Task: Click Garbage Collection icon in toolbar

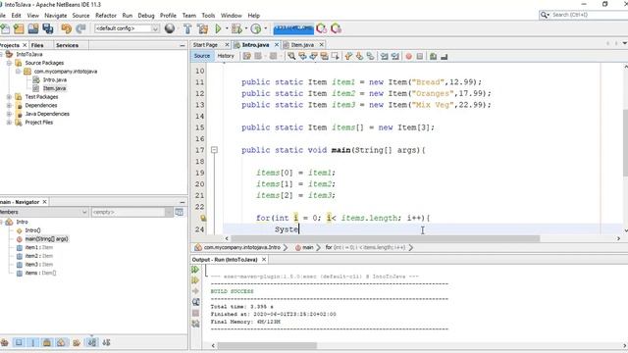Action: tap(321, 28)
